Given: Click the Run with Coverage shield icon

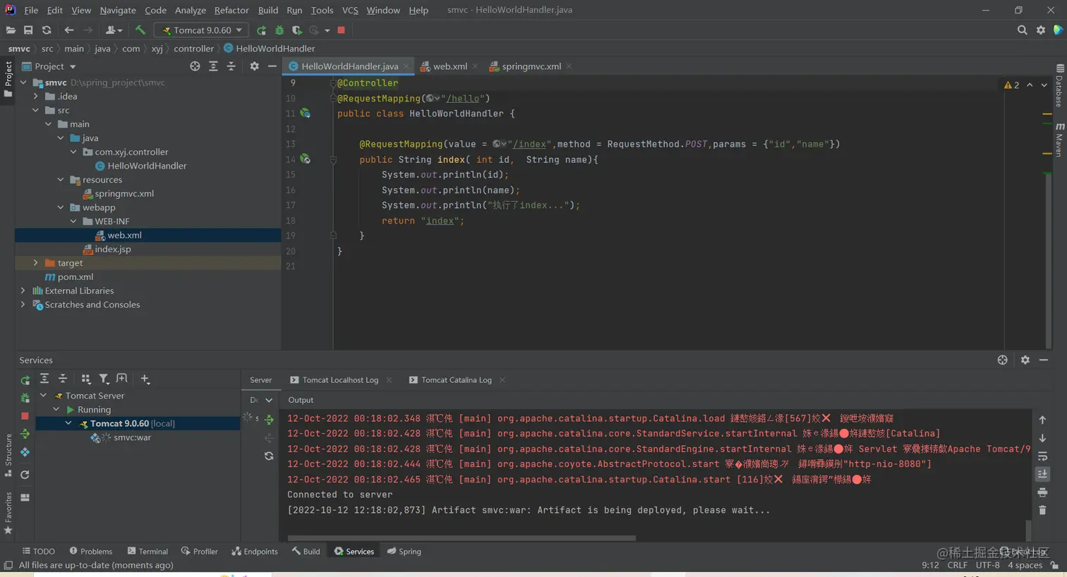Looking at the screenshot, I should [296, 30].
